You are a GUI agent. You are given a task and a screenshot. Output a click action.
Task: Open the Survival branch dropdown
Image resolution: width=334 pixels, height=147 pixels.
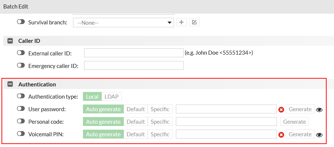point(123,23)
